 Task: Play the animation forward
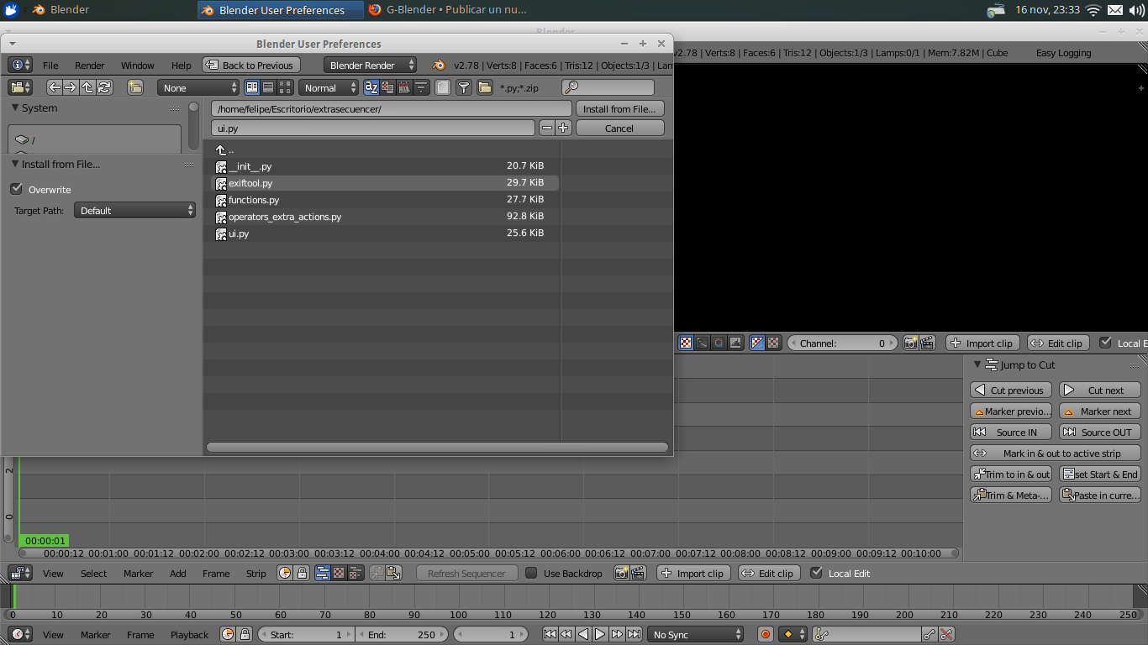(x=600, y=634)
